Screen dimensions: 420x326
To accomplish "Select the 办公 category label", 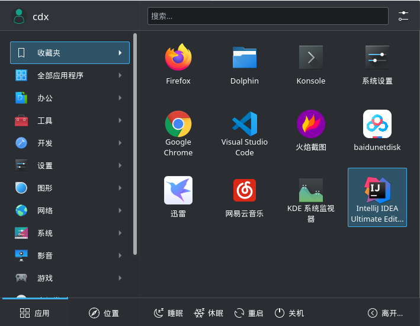I will tap(45, 98).
